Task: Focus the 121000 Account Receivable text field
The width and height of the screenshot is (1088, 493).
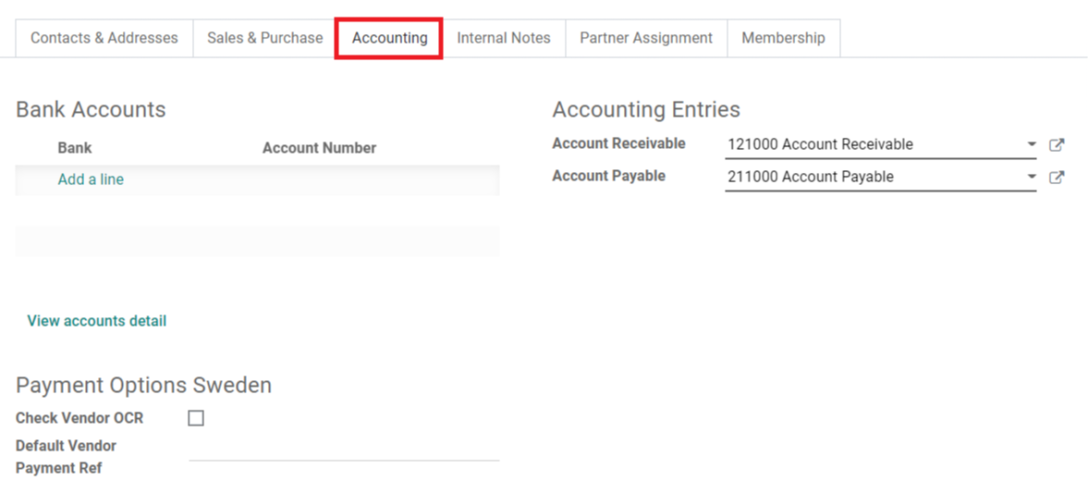Action: pos(874,144)
